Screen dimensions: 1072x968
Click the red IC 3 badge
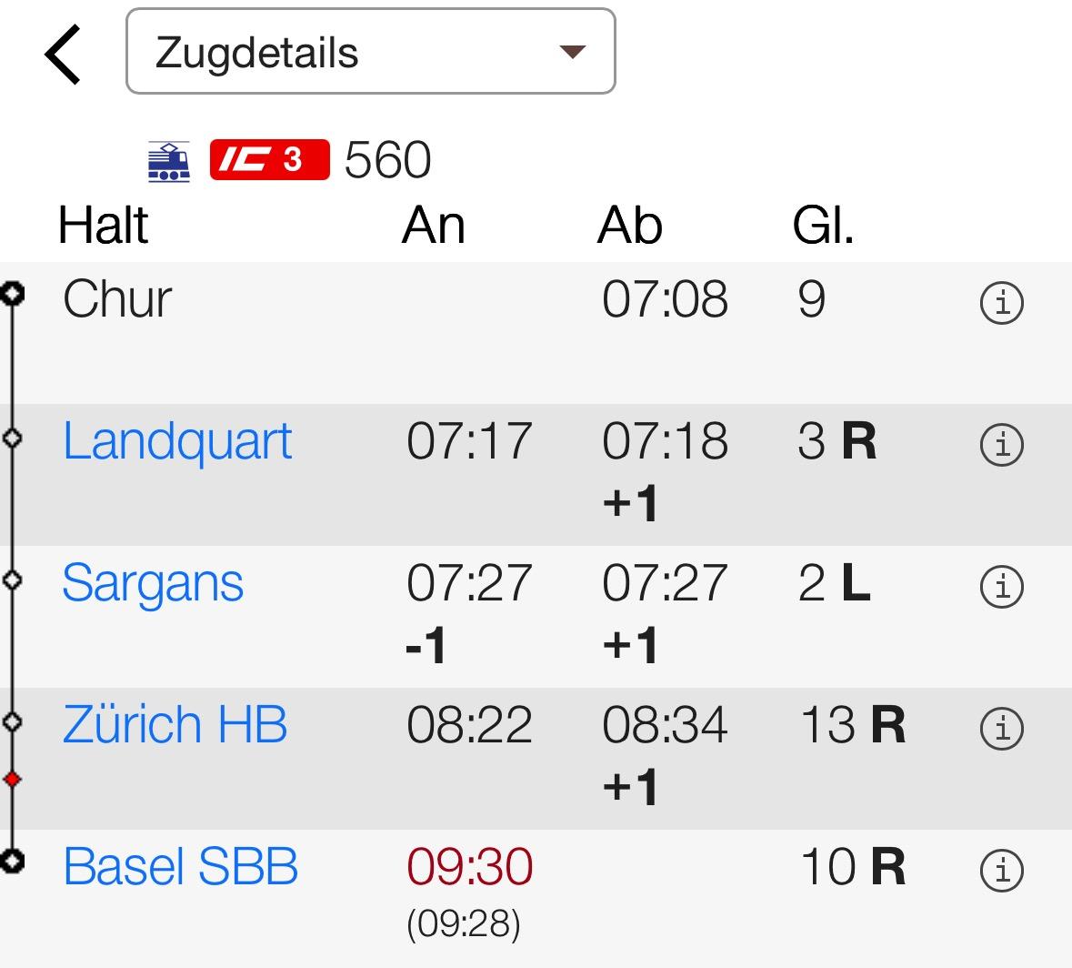[269, 159]
